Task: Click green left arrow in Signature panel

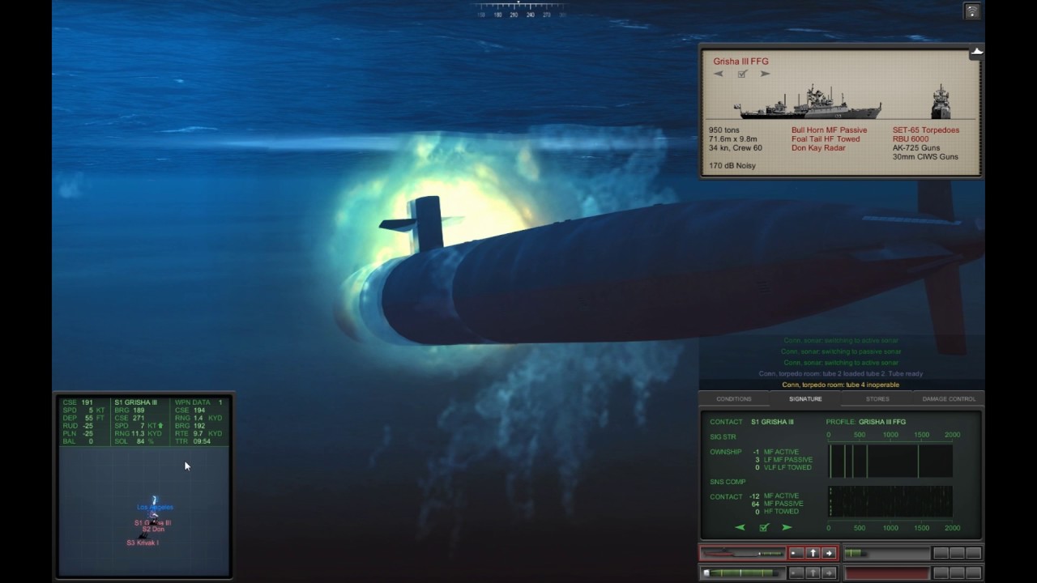Action: click(740, 527)
